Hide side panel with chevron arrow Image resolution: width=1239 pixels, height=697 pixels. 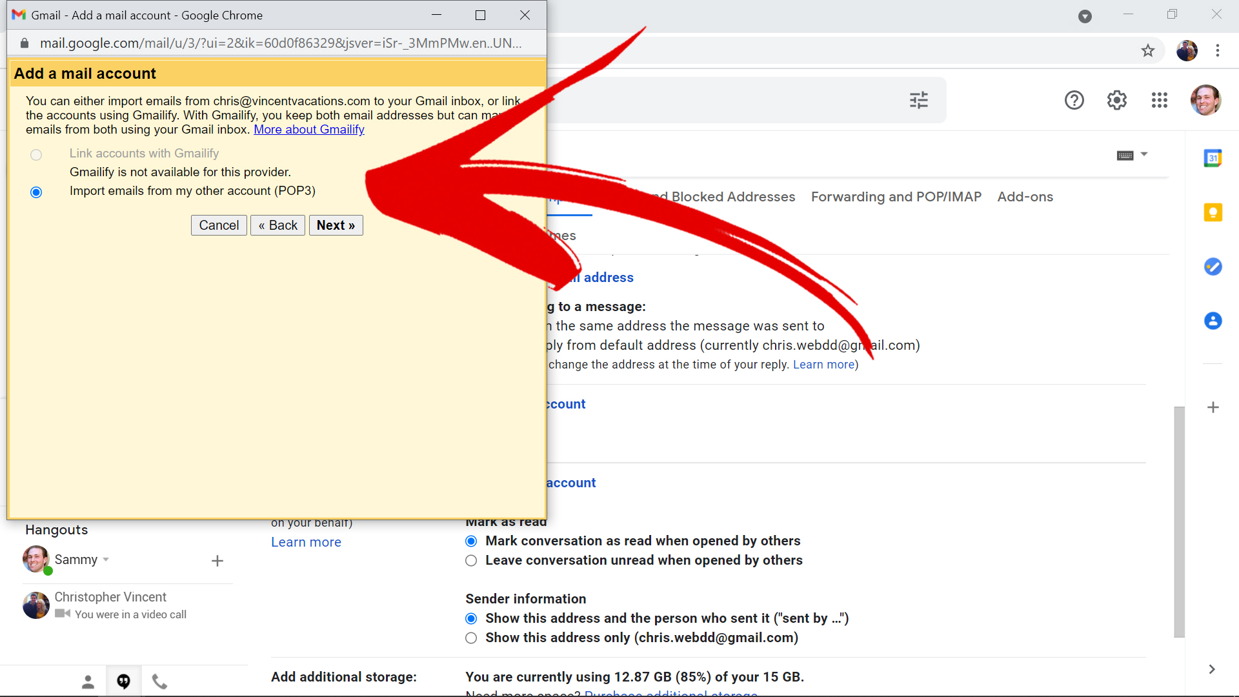coord(1212,669)
